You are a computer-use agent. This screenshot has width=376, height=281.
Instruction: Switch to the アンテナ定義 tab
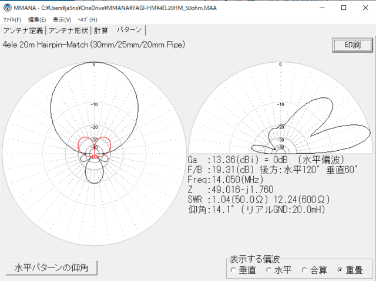tap(23, 31)
